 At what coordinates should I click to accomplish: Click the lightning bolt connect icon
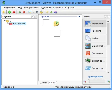(x=4, y=12)
